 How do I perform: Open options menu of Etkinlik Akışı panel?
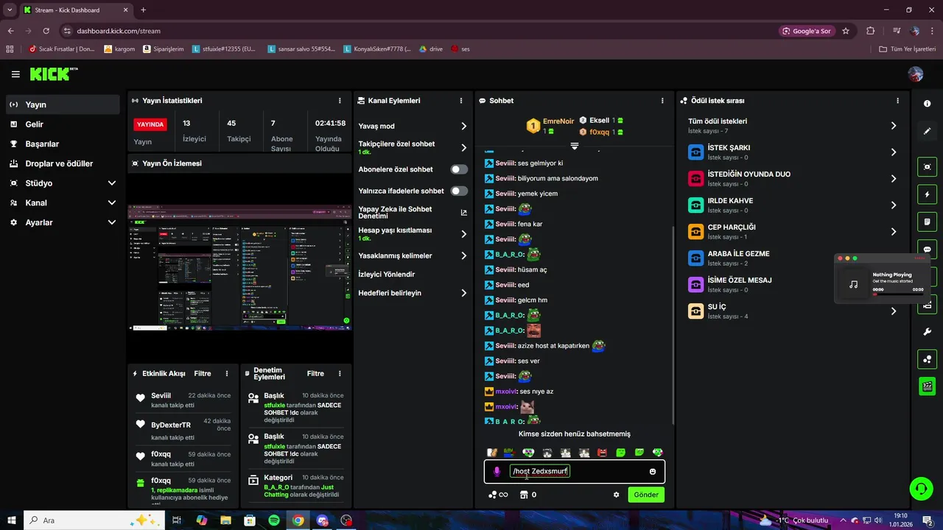(227, 374)
